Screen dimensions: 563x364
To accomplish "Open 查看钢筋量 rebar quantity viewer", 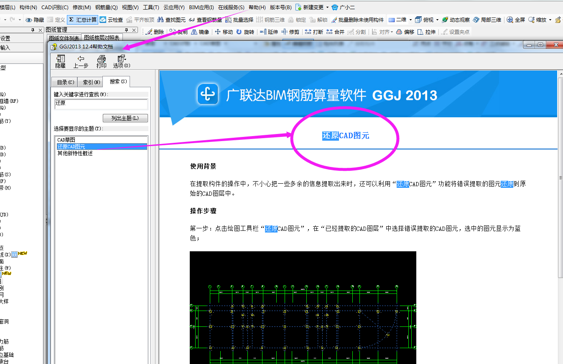I will [x=205, y=20].
